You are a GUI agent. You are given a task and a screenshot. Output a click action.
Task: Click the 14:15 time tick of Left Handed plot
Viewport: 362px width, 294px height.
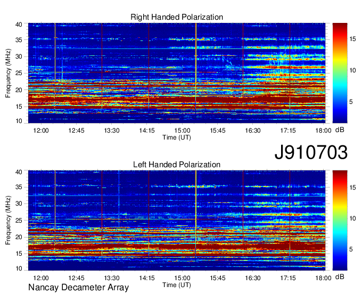tap(147, 278)
